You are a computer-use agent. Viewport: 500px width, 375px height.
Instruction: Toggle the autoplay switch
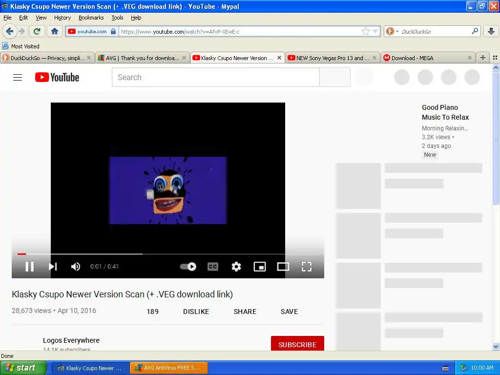(x=188, y=267)
